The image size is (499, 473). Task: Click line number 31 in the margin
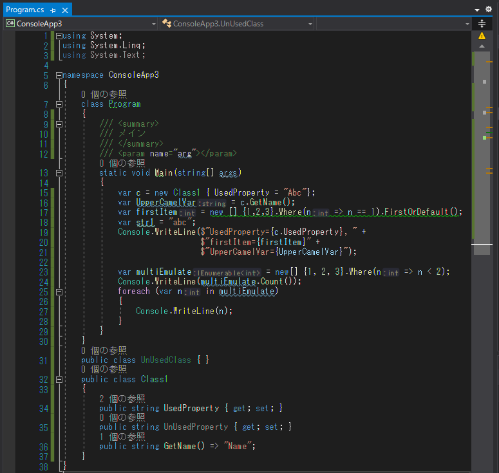44,361
